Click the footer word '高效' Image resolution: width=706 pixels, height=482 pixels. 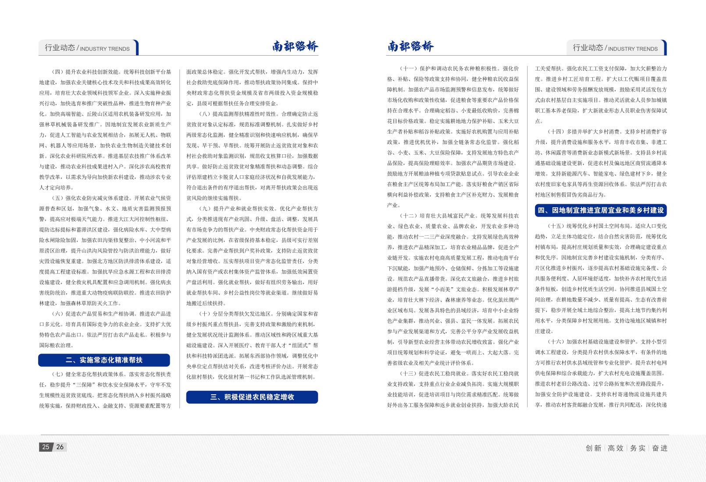coord(615,448)
